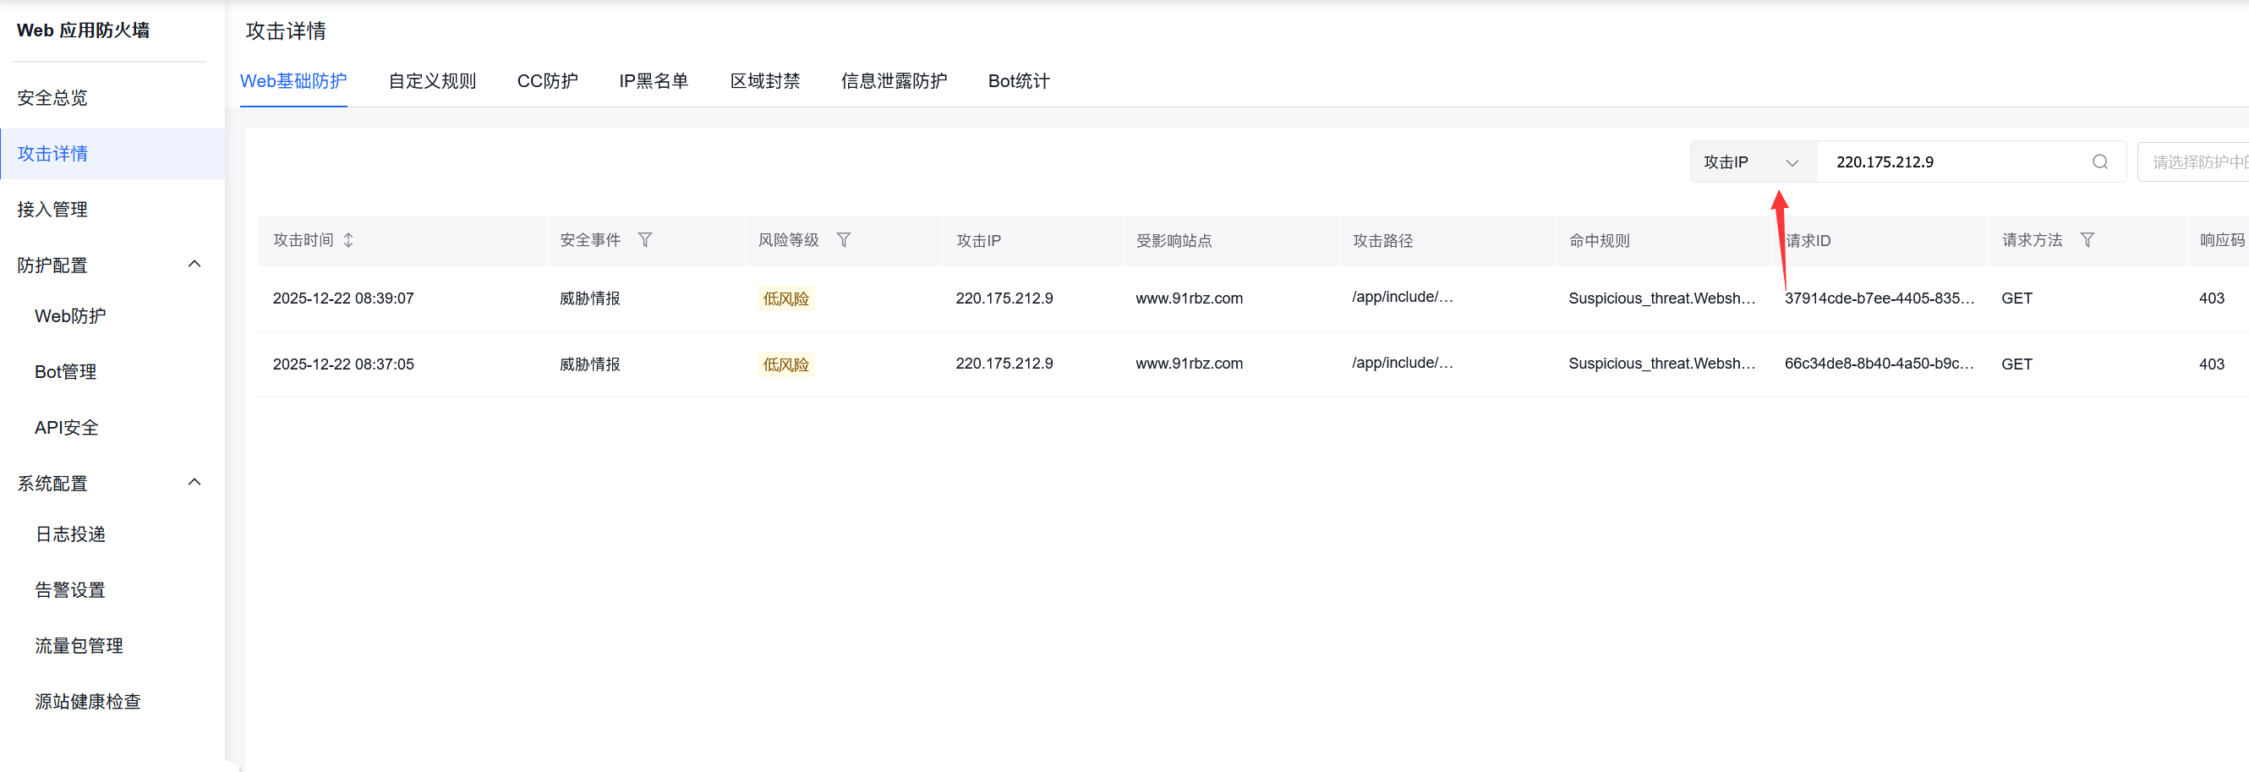Open 告警设置 under 系统配置
The height and width of the screenshot is (772, 2249).
(x=69, y=589)
